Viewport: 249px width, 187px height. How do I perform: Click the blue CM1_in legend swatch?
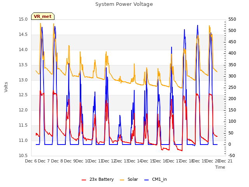[146, 180]
